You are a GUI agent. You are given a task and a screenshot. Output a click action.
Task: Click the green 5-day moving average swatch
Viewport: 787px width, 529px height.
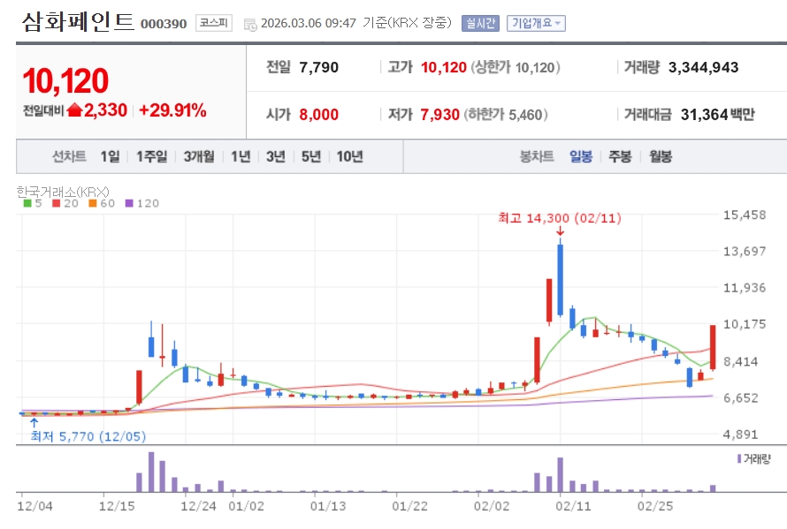(x=27, y=203)
